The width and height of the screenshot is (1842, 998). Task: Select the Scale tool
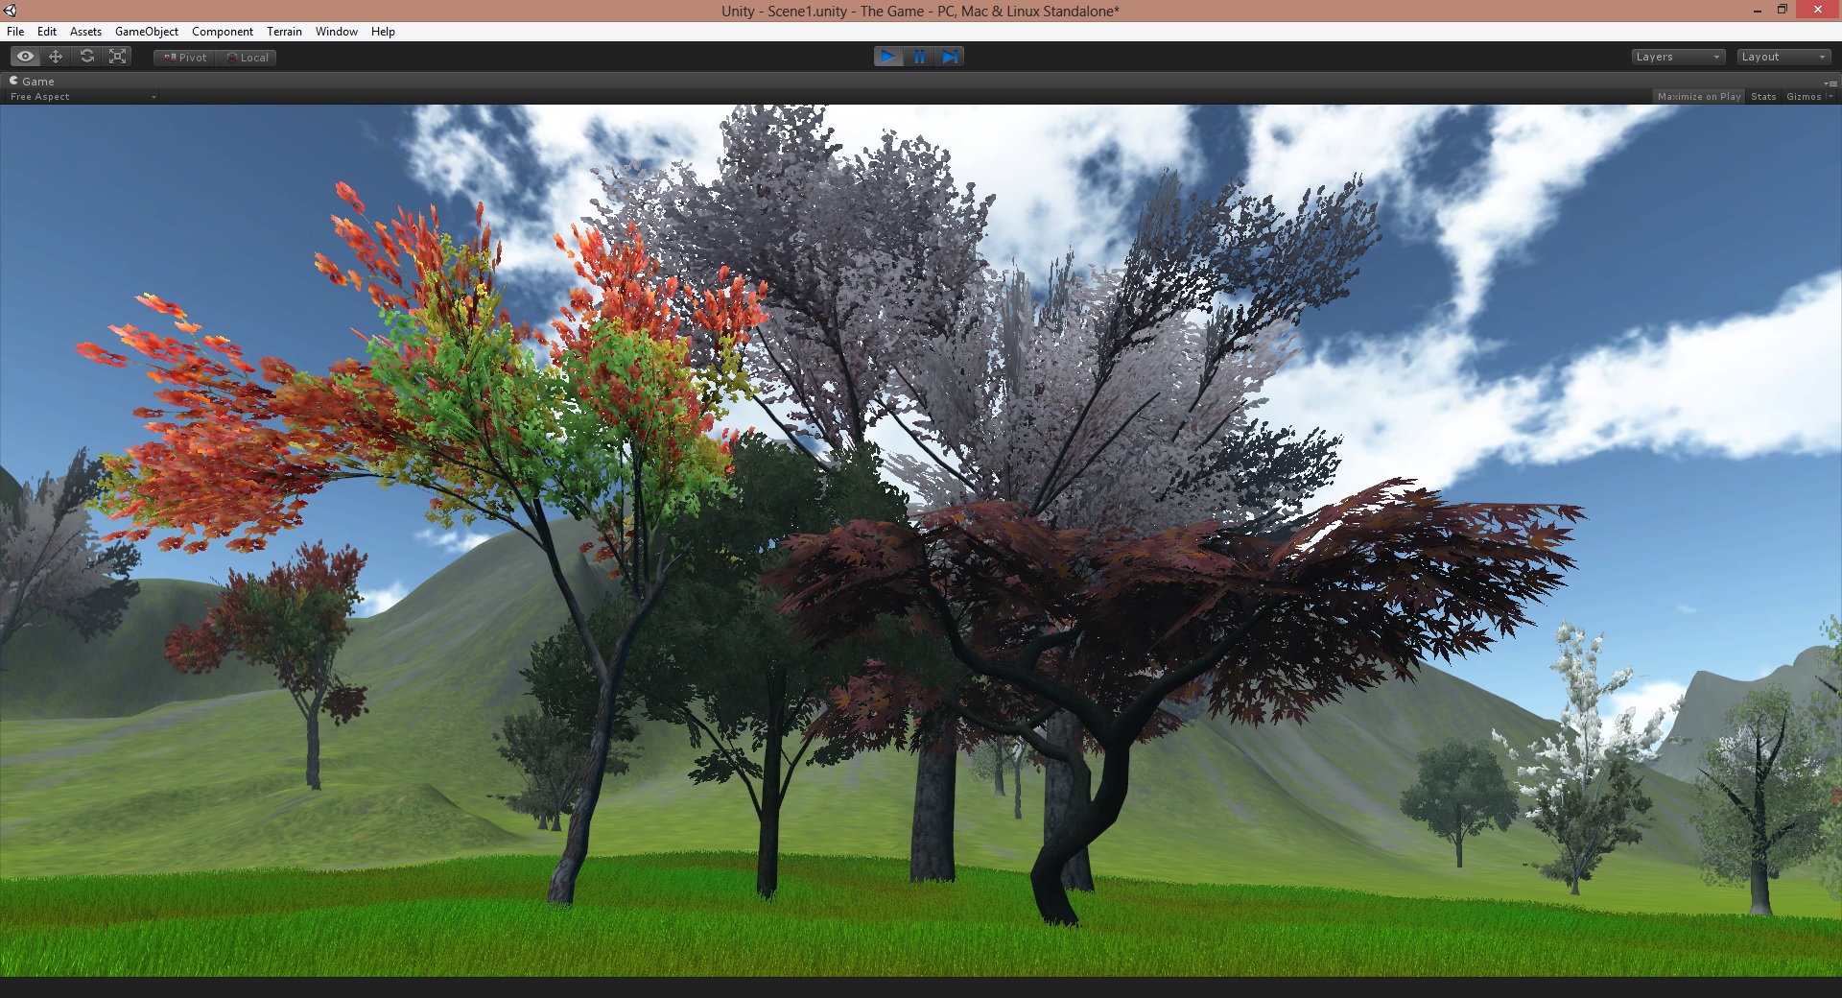(117, 57)
